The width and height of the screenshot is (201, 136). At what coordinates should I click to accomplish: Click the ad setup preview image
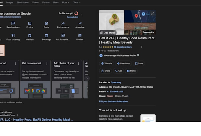[x=148, y=118]
